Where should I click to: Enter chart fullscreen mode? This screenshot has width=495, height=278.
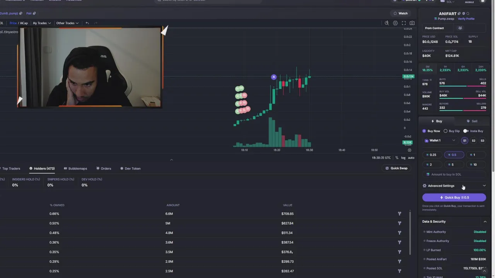[404, 23]
